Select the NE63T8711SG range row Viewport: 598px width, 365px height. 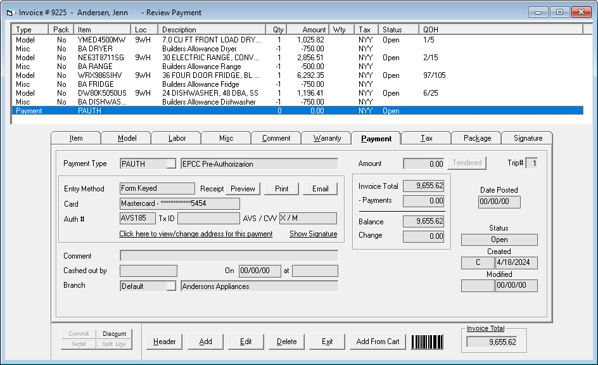pos(298,58)
